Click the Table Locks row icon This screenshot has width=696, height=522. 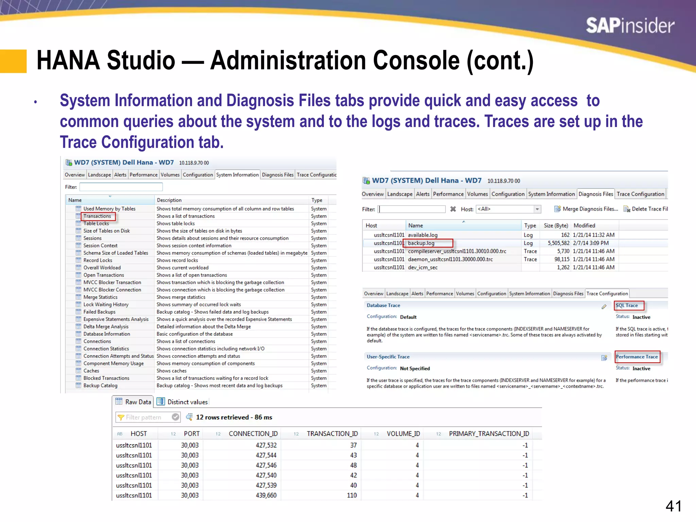click(79, 223)
